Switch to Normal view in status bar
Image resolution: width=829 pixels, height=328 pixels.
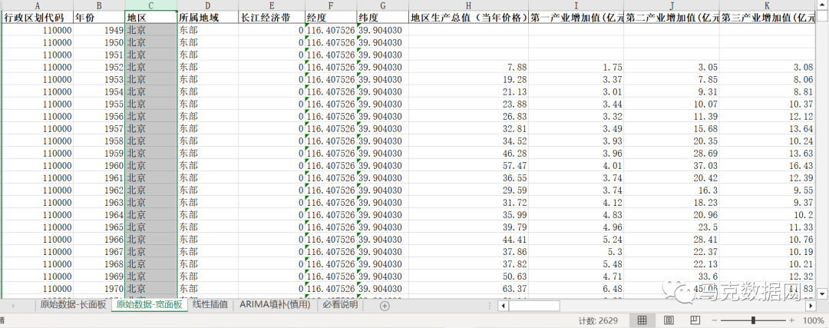642,320
